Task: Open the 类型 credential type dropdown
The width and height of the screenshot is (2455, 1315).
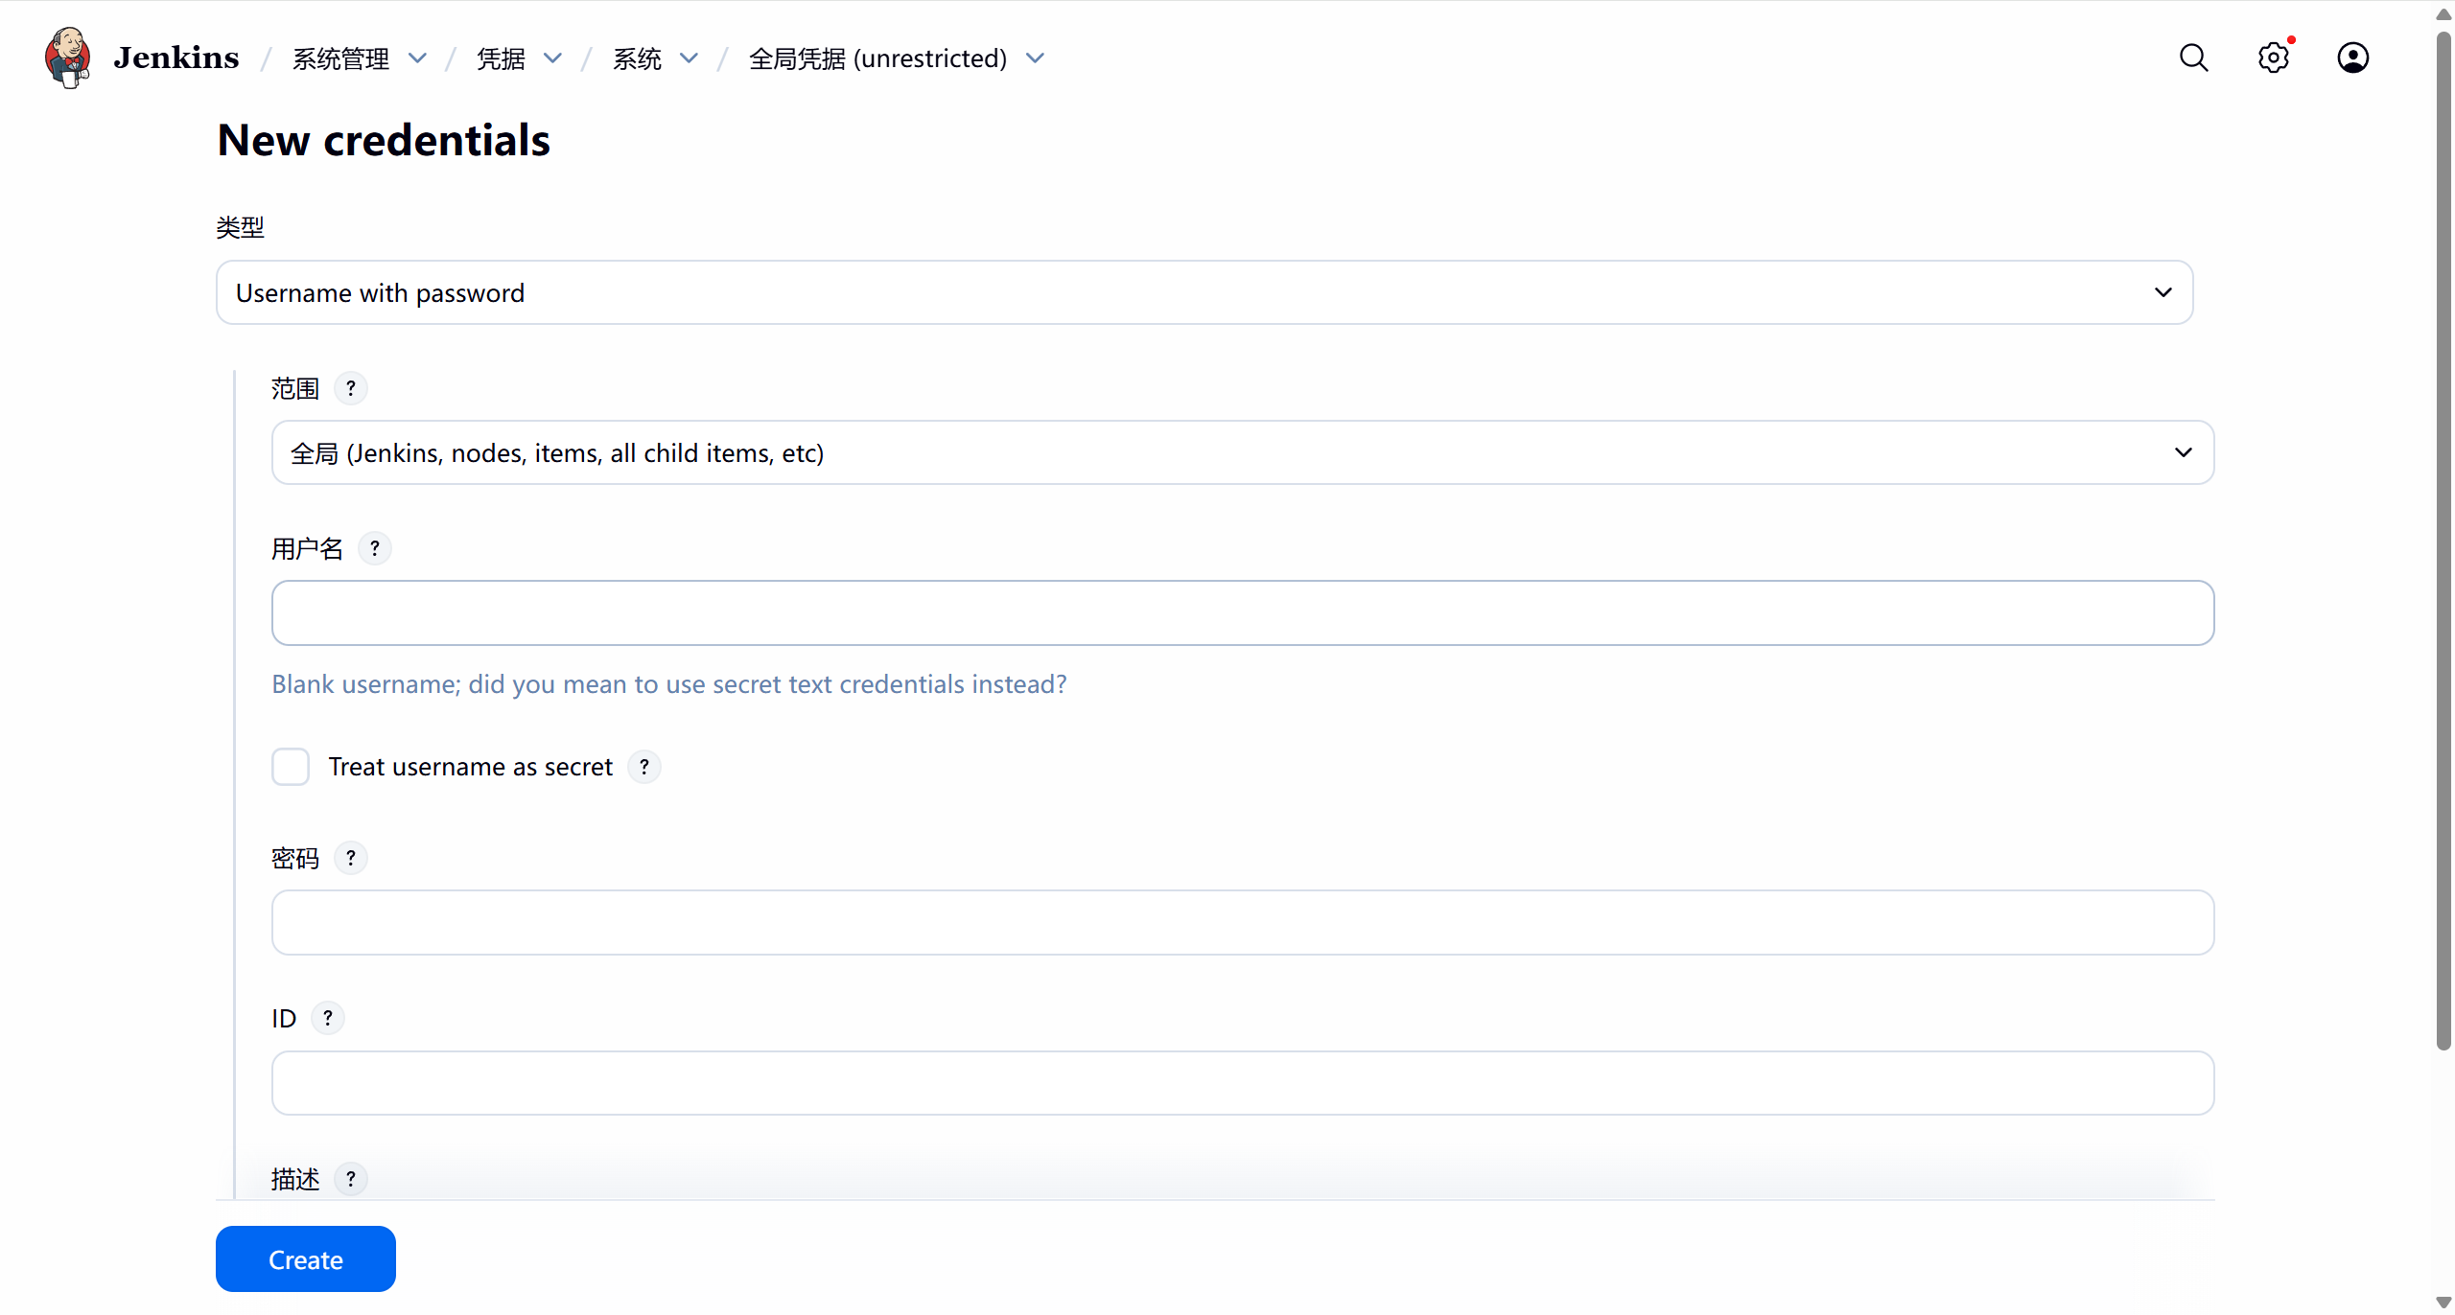Action: 1204,292
